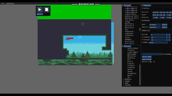Click the ColName scene1 input field
Image resolution: width=172 pixels, height=96 pixels.
tap(158, 43)
